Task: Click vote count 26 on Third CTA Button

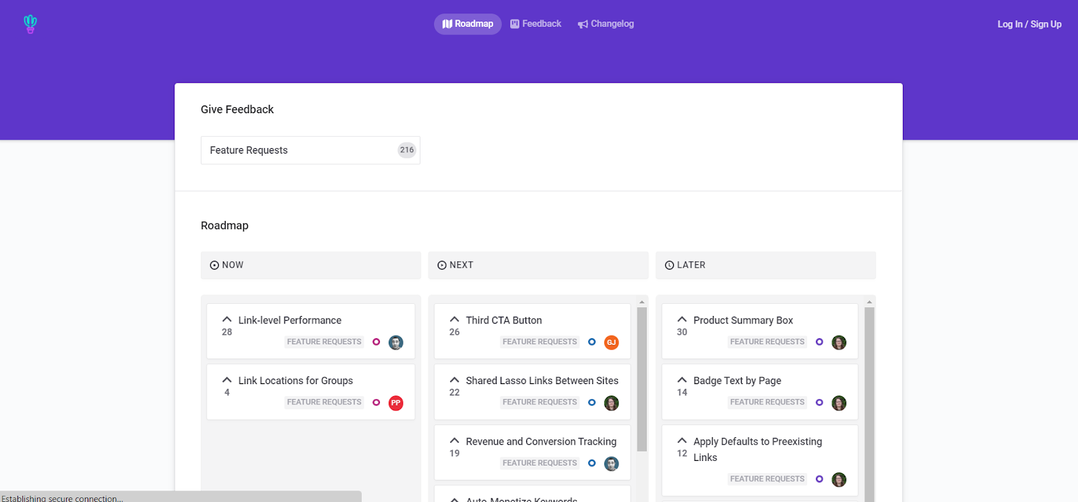Action: [x=455, y=332]
